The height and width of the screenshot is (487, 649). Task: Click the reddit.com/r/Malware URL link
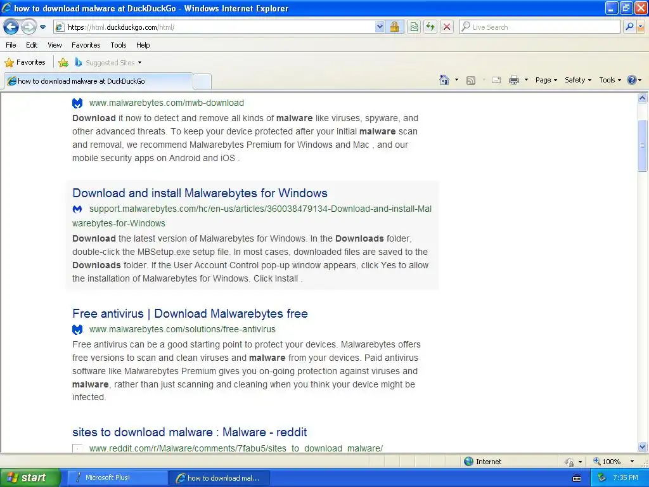[236, 448]
